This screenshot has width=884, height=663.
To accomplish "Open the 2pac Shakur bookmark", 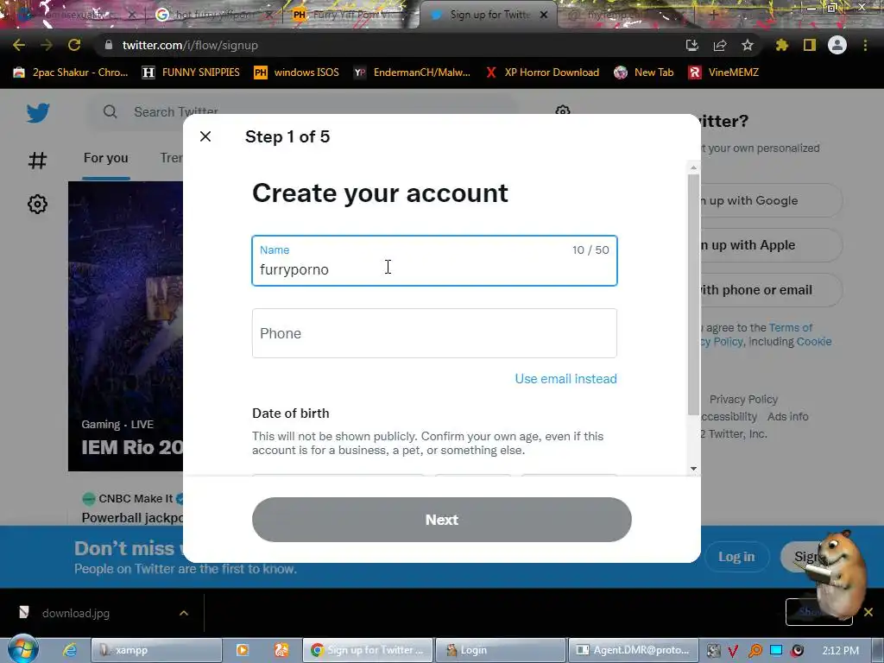I will click(71, 73).
